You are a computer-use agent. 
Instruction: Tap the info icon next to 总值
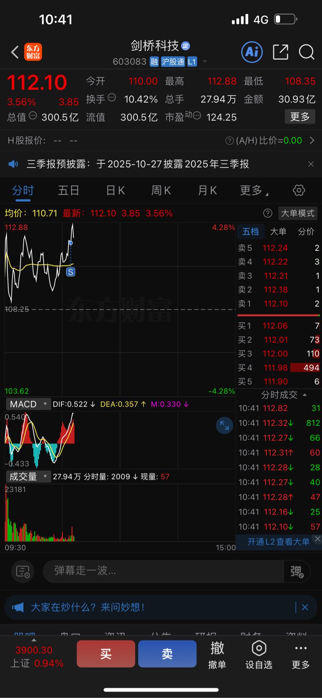pos(33,115)
